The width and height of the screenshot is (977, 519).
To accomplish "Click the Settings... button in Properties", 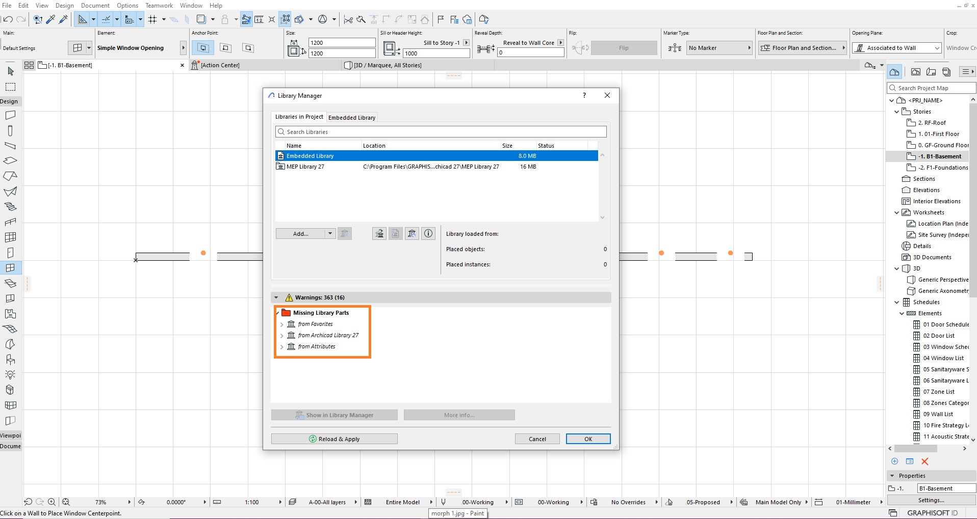I will pyautogui.click(x=931, y=500).
